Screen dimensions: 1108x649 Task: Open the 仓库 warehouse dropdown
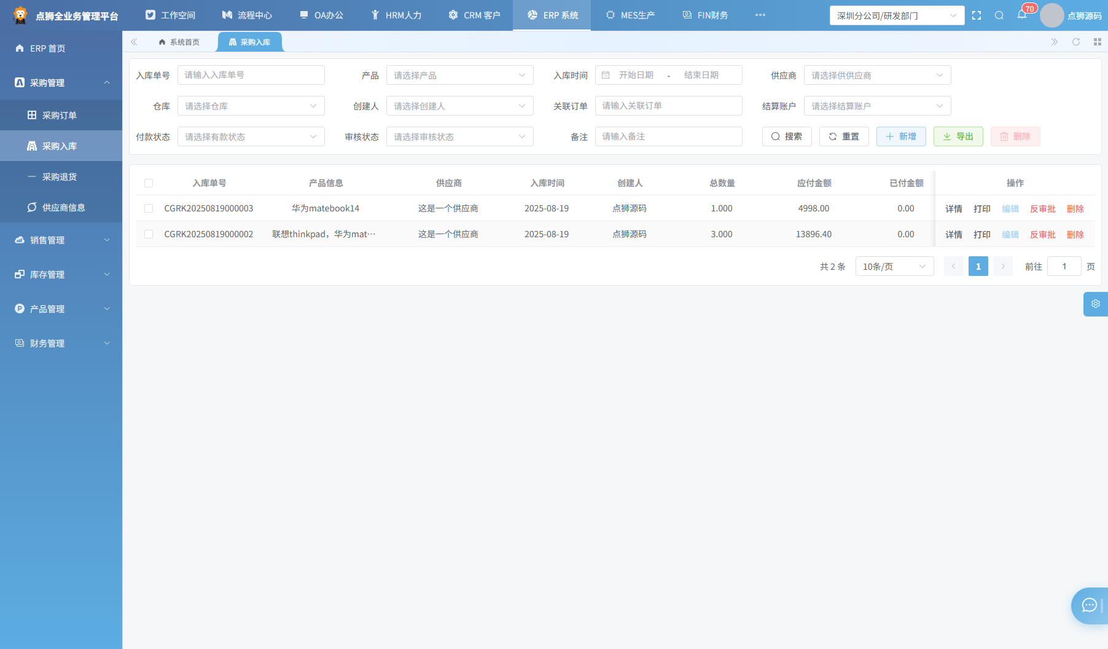(x=251, y=106)
